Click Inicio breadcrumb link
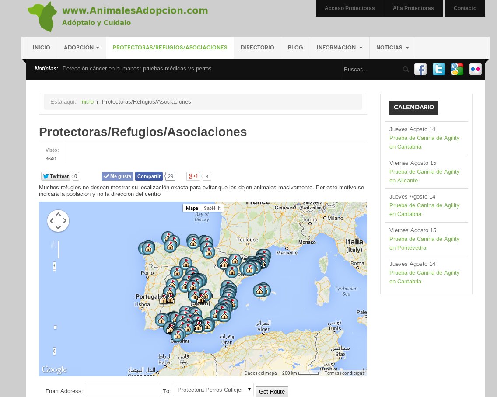Viewport: 497px width, 397px height. pos(87,102)
